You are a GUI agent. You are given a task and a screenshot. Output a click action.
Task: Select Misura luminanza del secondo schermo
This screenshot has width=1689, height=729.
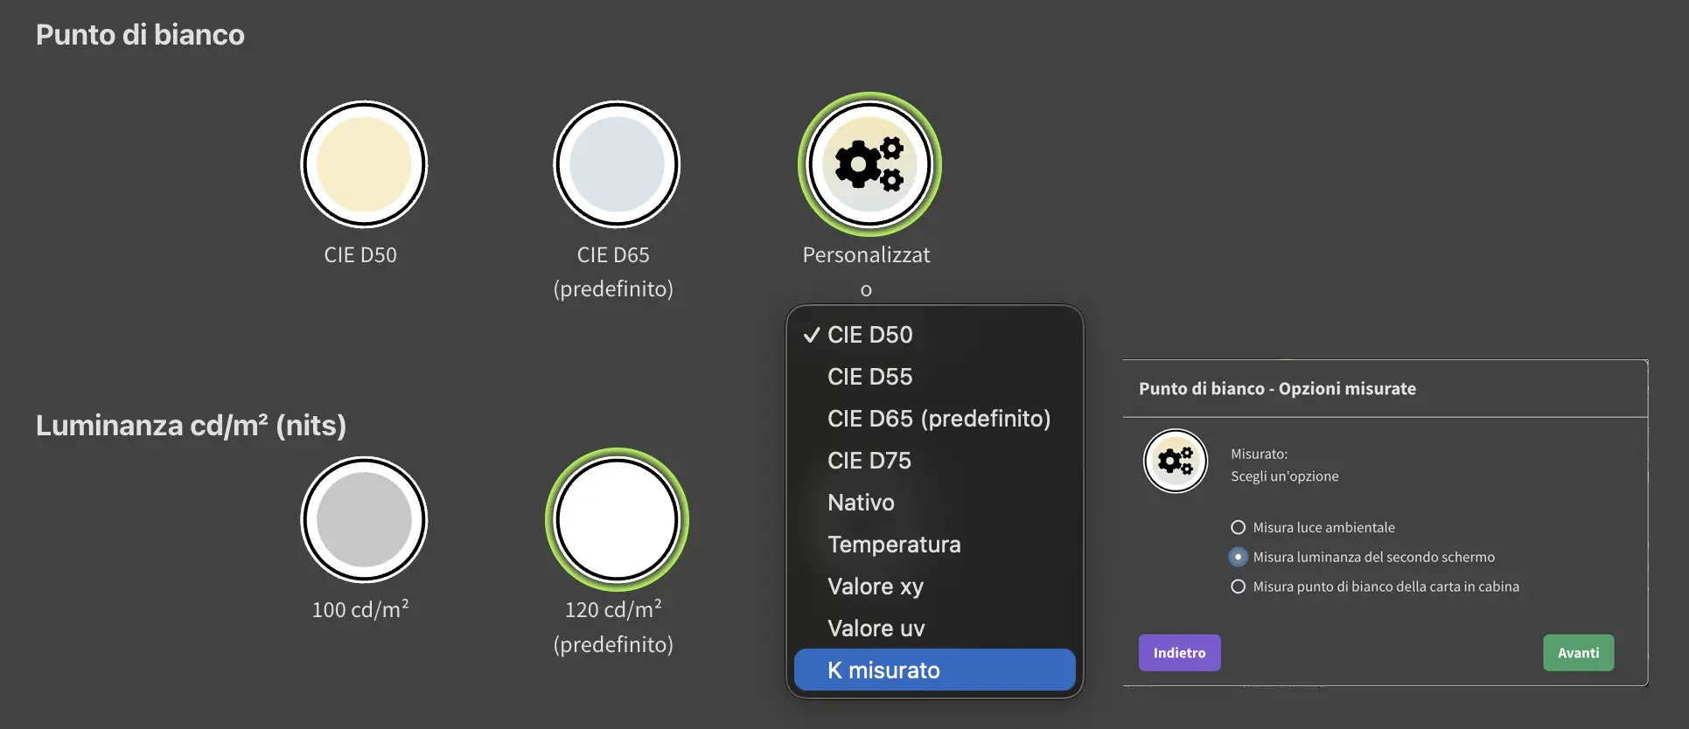point(1239,557)
